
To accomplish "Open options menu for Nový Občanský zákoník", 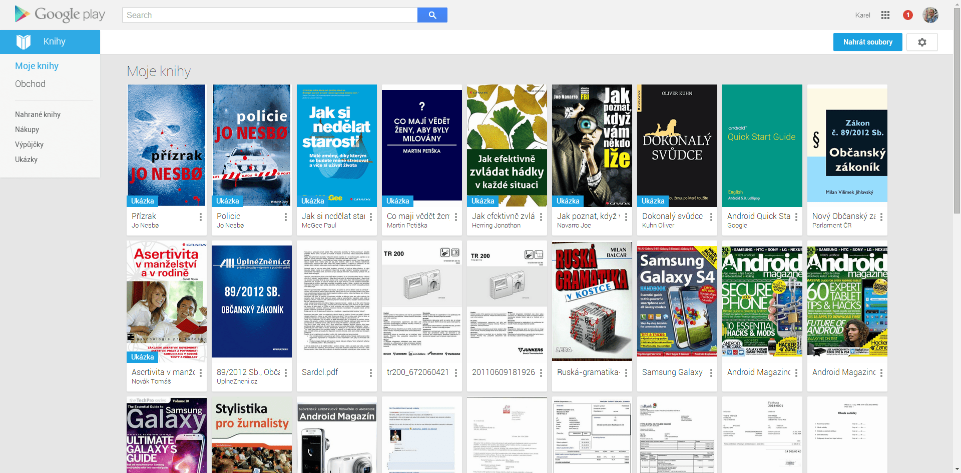I will click(881, 217).
